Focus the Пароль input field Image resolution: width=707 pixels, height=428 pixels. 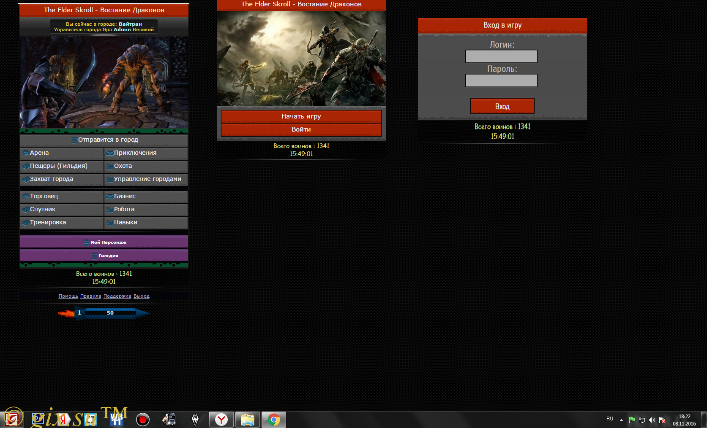(501, 81)
